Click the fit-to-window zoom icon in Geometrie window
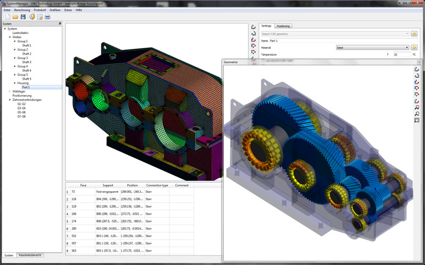Image resolution: width=425 pixels, height=265 pixels. tap(416, 120)
